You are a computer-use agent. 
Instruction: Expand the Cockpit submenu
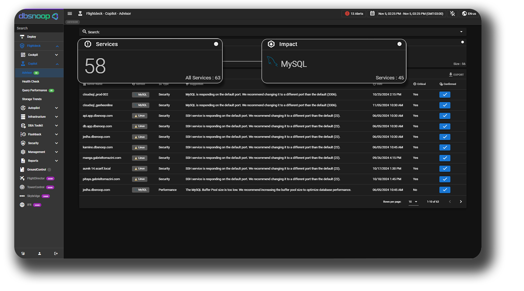pyautogui.click(x=57, y=55)
